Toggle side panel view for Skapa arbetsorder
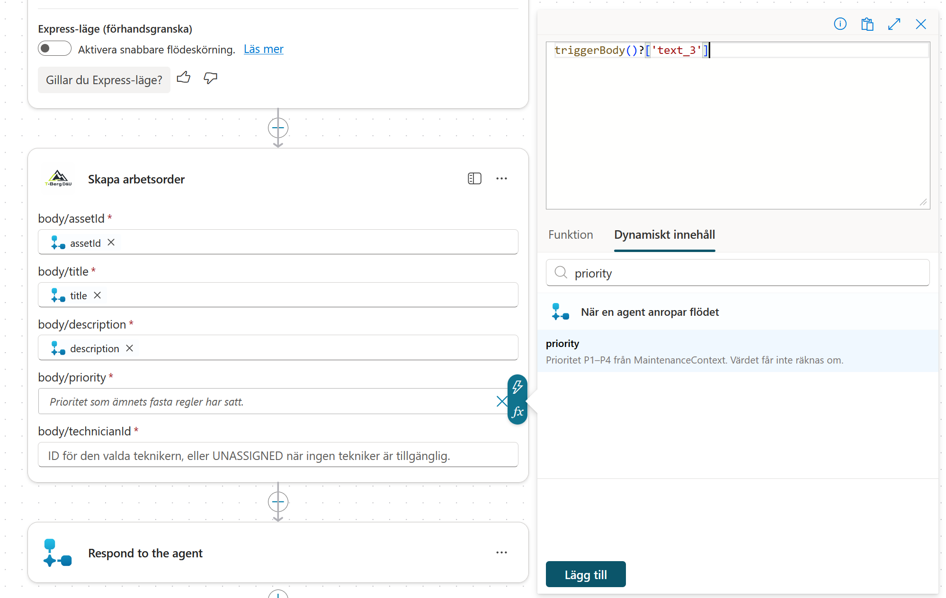The height and width of the screenshot is (598, 946). pyautogui.click(x=474, y=179)
